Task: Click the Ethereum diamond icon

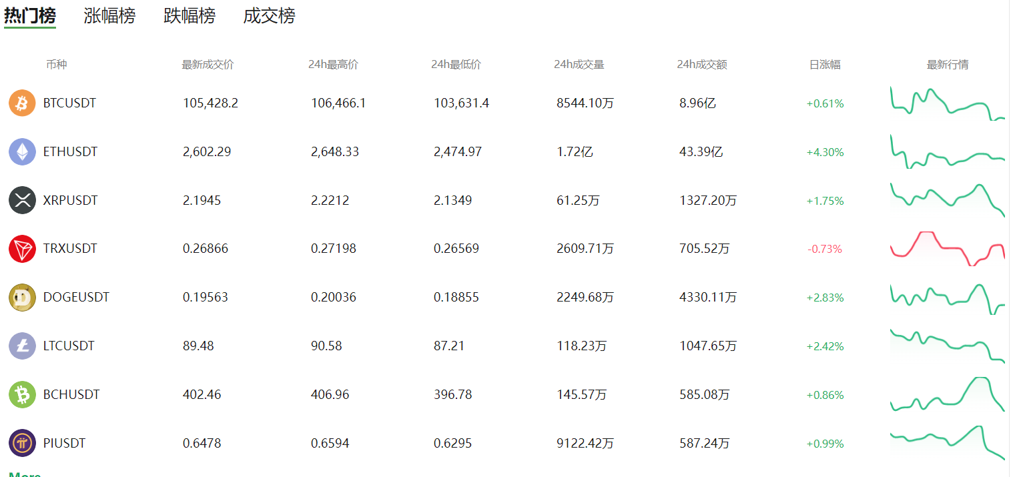Action: [22, 151]
